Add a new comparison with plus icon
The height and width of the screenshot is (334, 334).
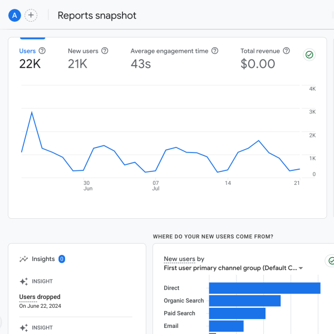[31, 16]
